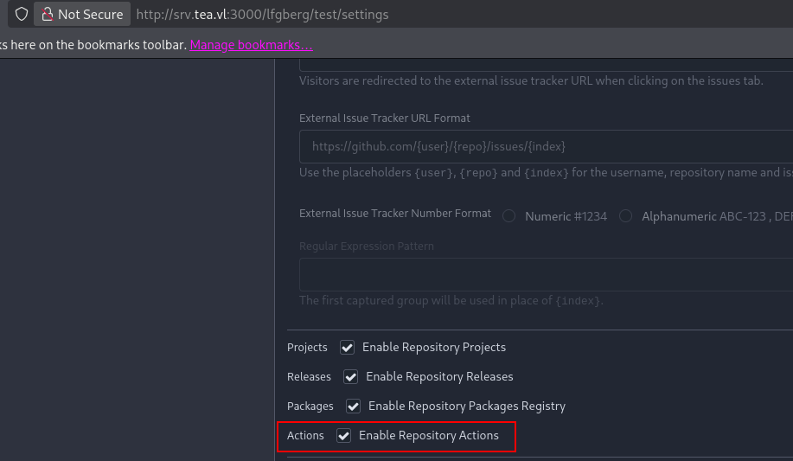Viewport: 793px width, 461px height.
Task: Select the Alphanumeric radio button circle
Action: 626,216
